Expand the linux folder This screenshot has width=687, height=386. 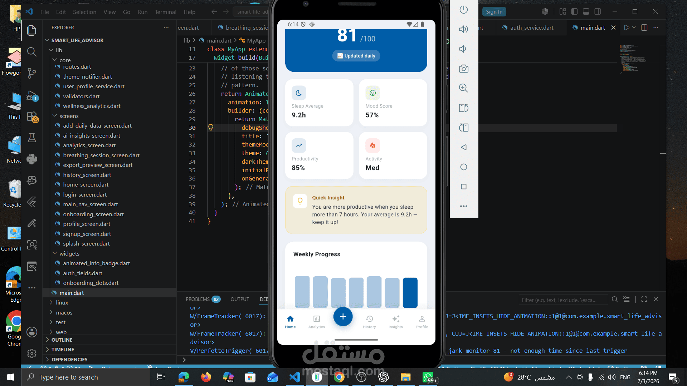tap(62, 302)
